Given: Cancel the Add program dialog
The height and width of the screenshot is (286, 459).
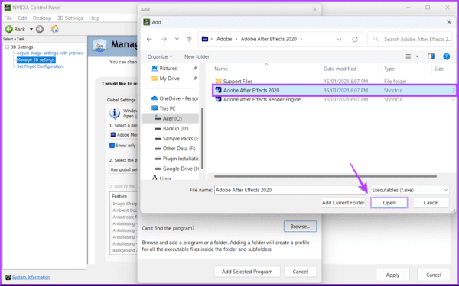Looking at the screenshot, I should pos(300,272).
